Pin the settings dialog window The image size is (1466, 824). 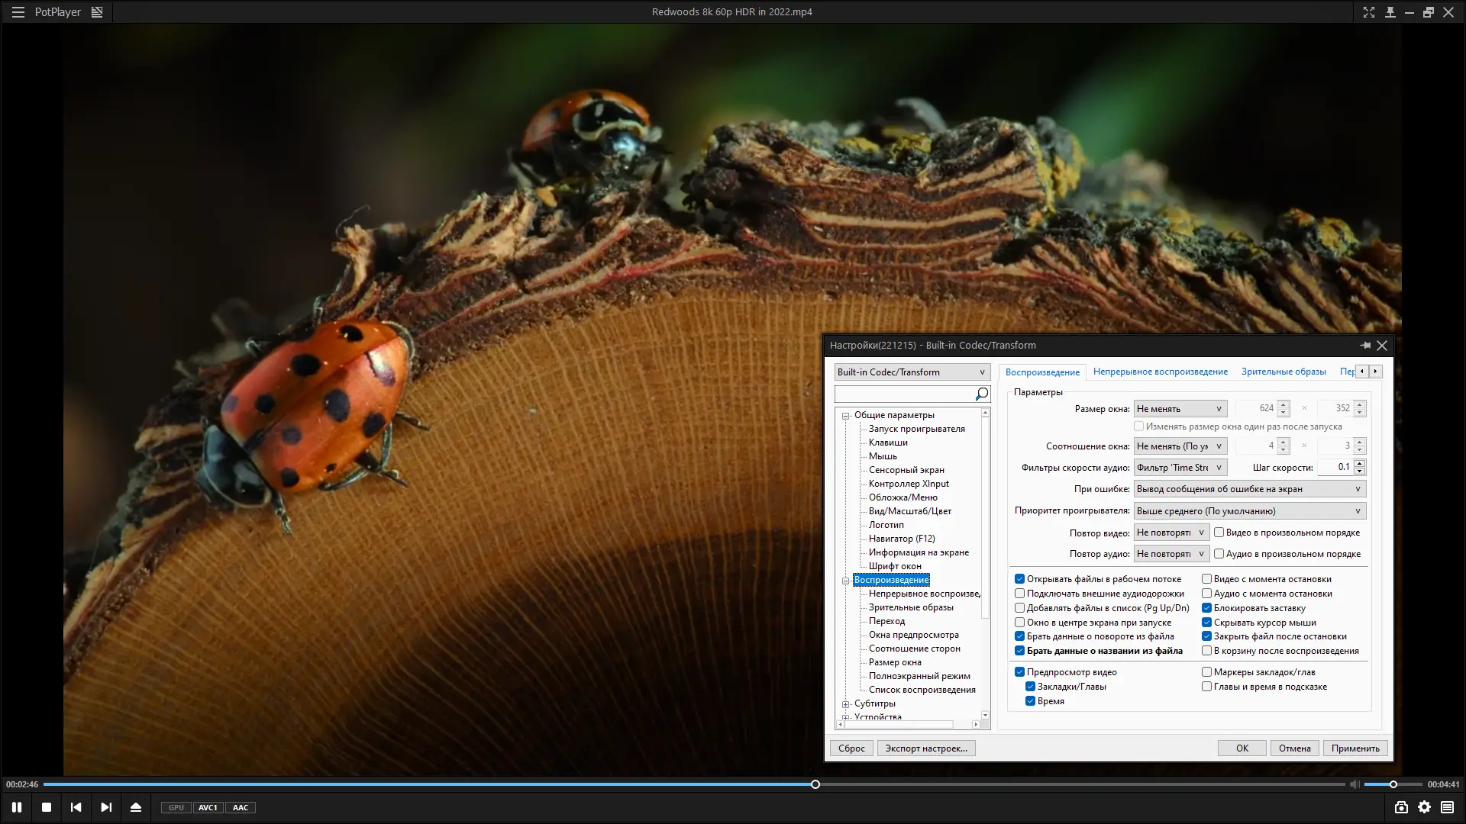(1364, 346)
